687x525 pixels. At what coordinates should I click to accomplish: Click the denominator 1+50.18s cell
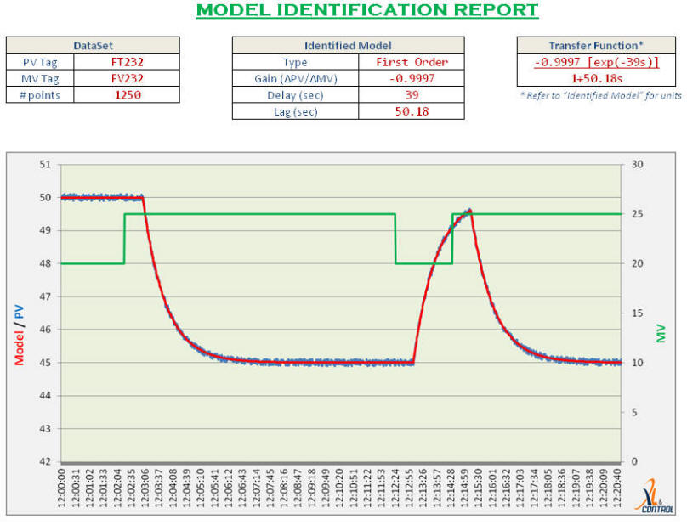pyautogui.click(x=596, y=78)
